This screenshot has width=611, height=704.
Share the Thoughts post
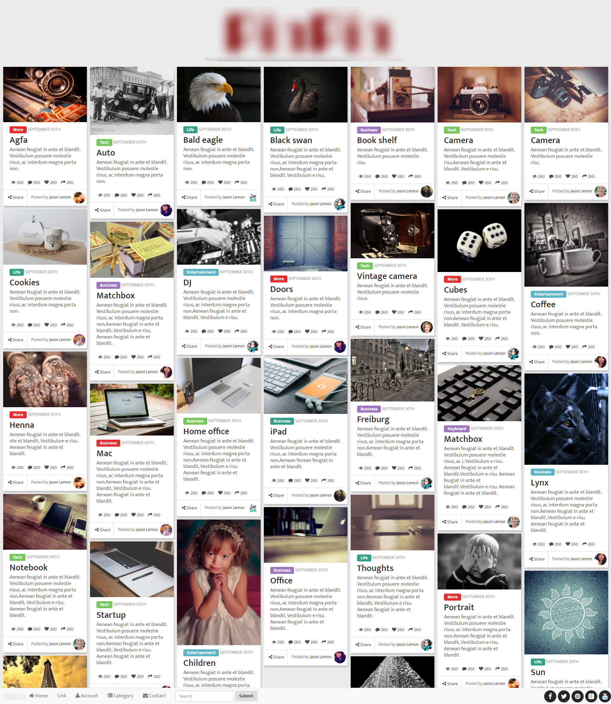[x=363, y=645]
